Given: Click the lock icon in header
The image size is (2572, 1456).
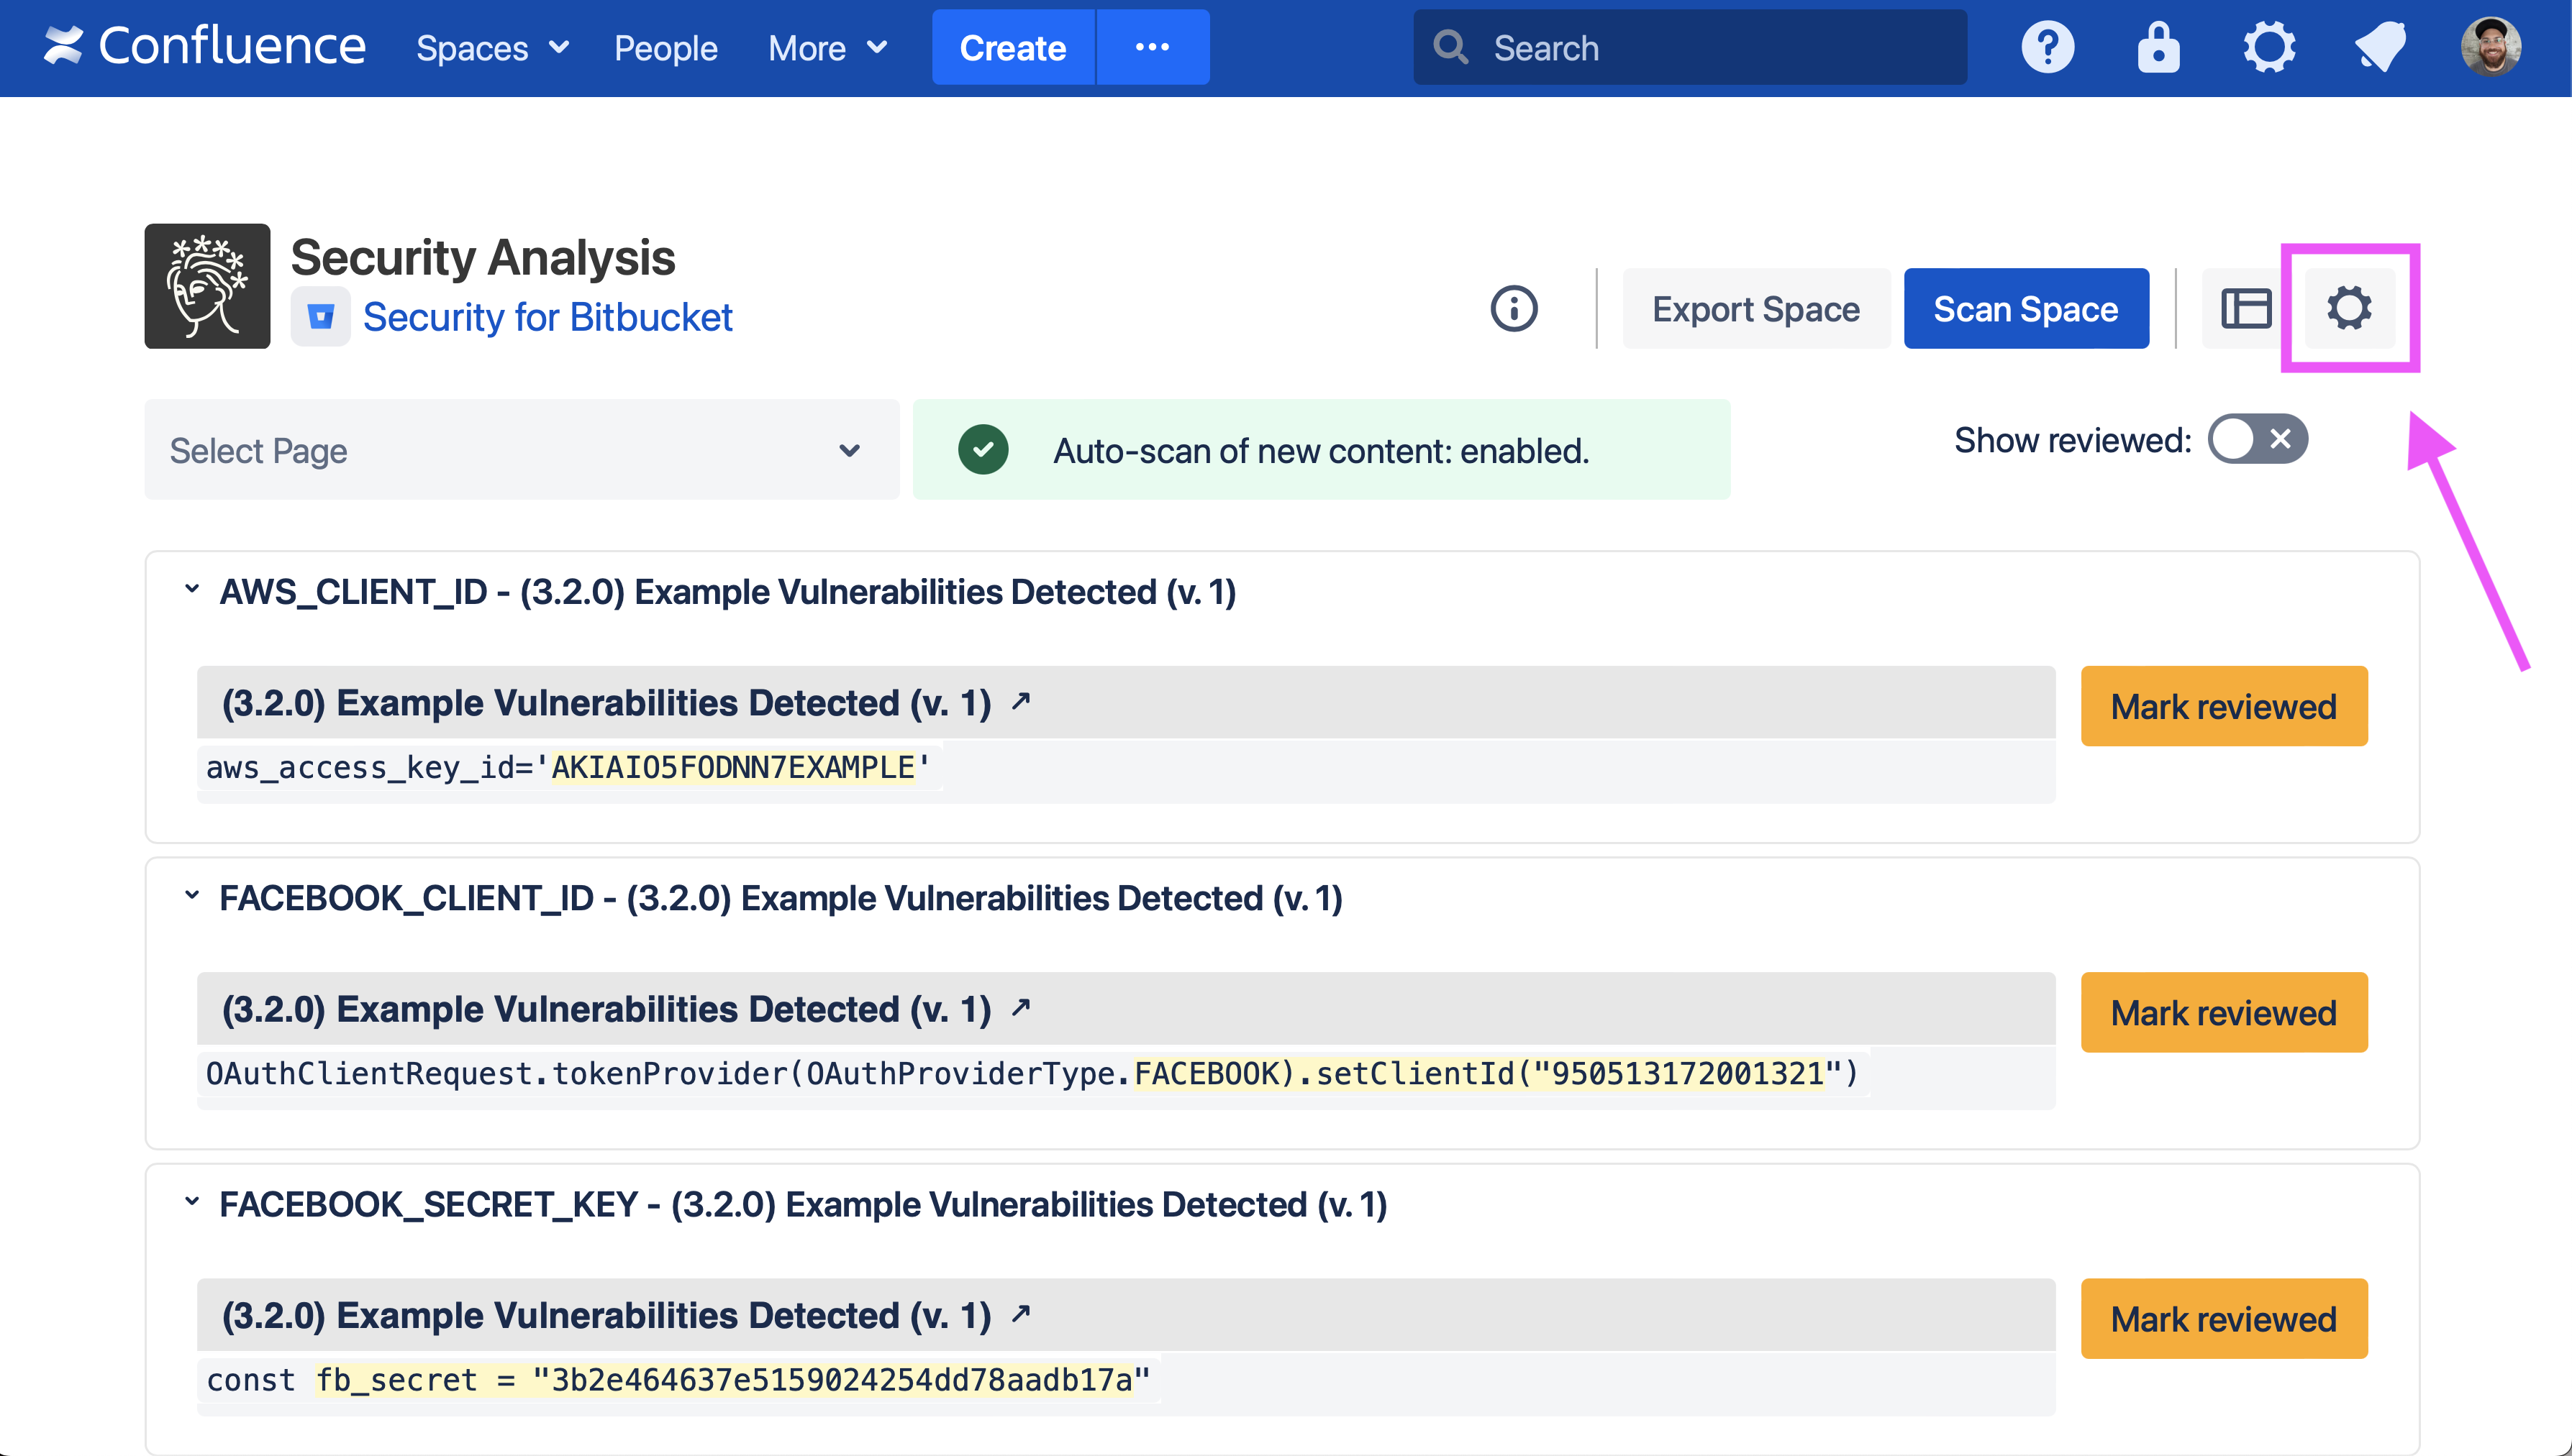Looking at the screenshot, I should pyautogui.click(x=2158, y=47).
